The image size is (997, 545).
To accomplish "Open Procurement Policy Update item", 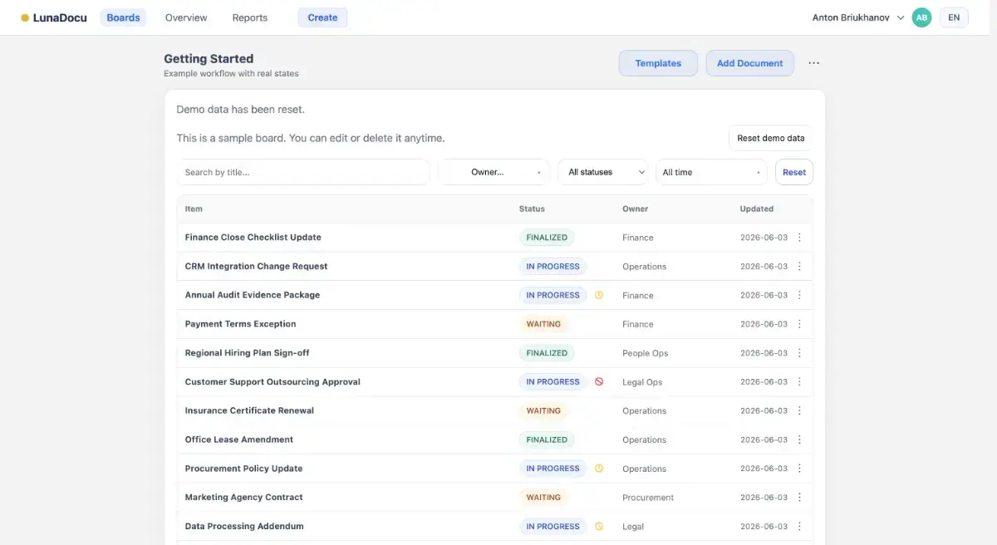I will click(243, 469).
